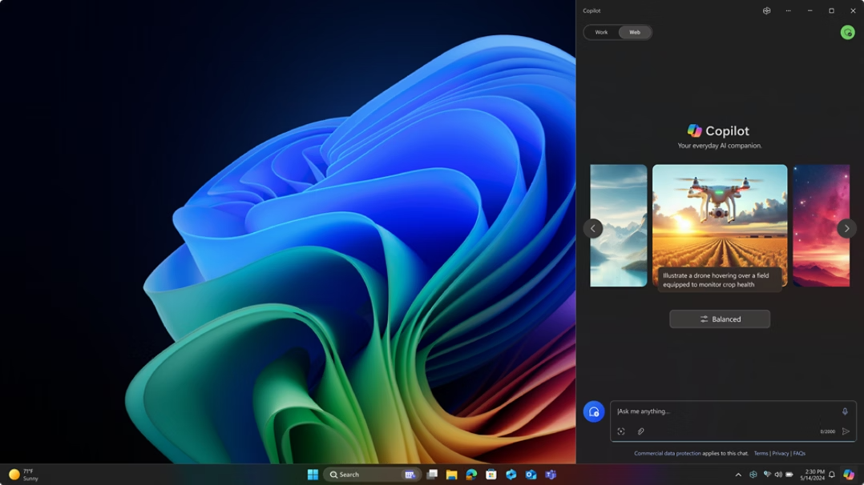Expand the hidden icons tray chevron
This screenshot has width=864, height=485.
[738, 475]
